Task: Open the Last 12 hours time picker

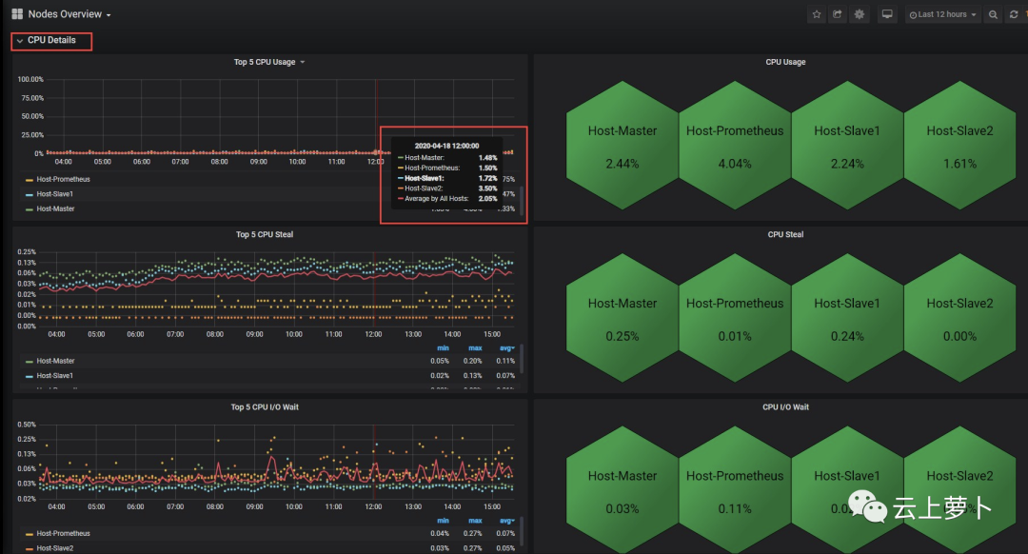Action: click(x=942, y=14)
